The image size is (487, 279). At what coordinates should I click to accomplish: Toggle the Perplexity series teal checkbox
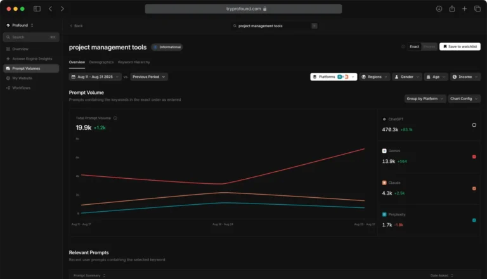474,220
